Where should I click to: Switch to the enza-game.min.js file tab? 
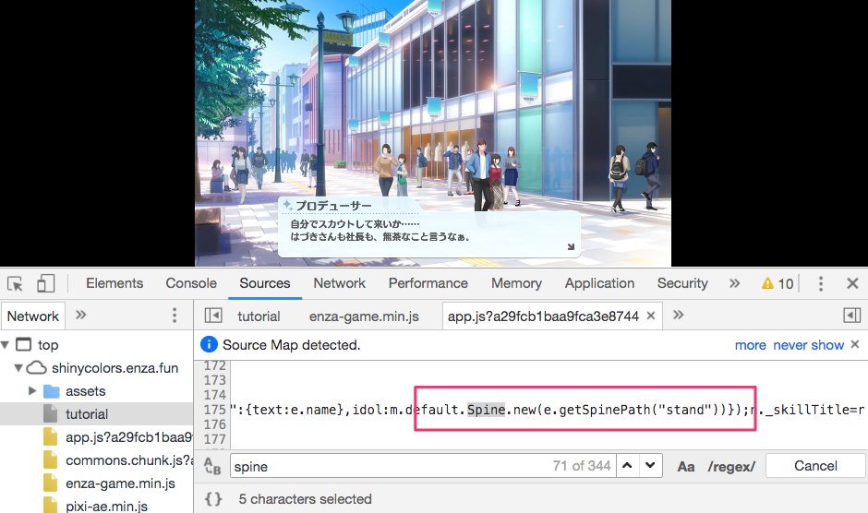tap(364, 316)
